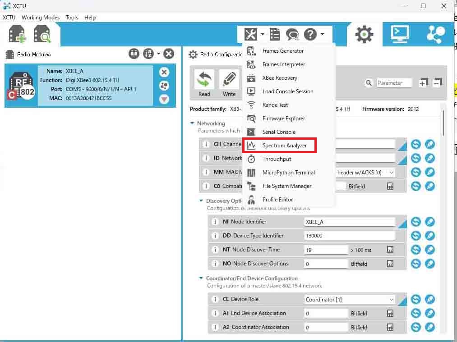Open the Help menu in menu bar
Screen dimensions: 457x342
point(90,18)
